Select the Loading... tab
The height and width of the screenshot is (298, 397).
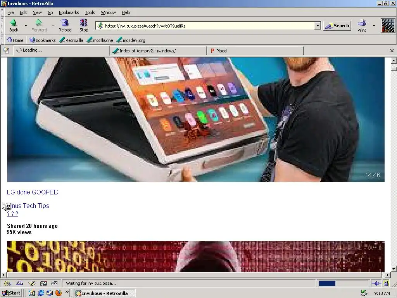62,50
